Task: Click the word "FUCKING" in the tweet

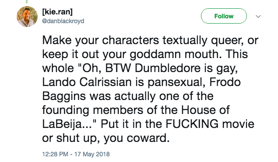Action: click(192, 124)
